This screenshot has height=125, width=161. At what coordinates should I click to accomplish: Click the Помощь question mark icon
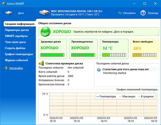pos(143,13)
